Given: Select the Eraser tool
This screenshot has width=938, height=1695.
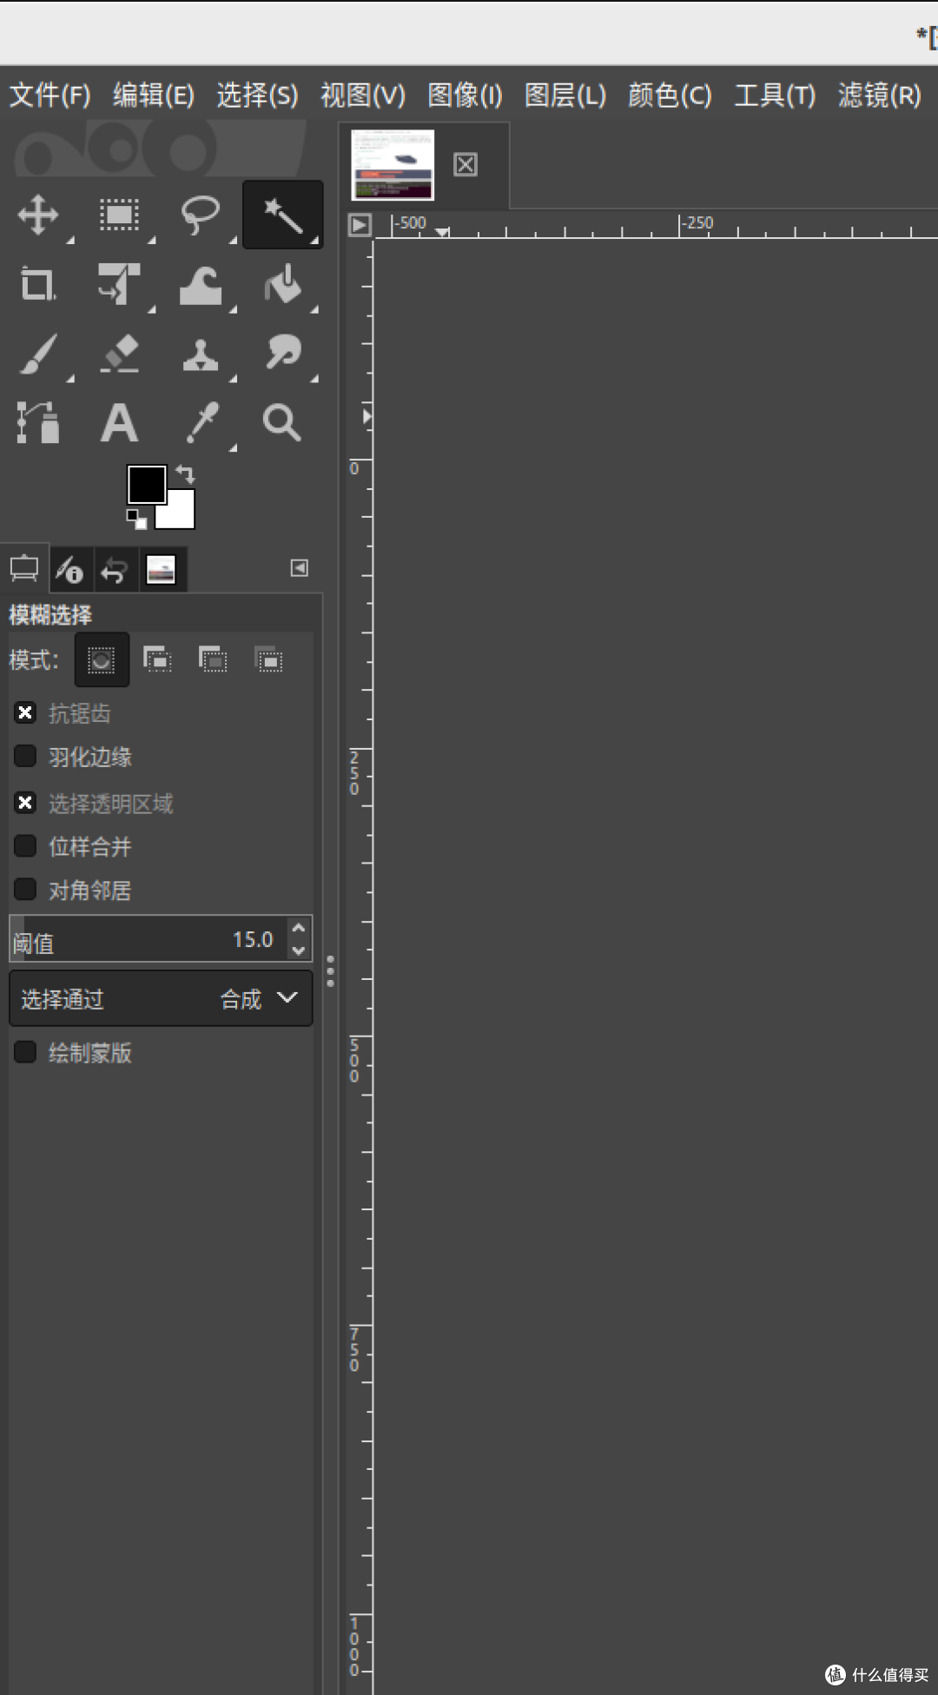Looking at the screenshot, I should click(119, 354).
